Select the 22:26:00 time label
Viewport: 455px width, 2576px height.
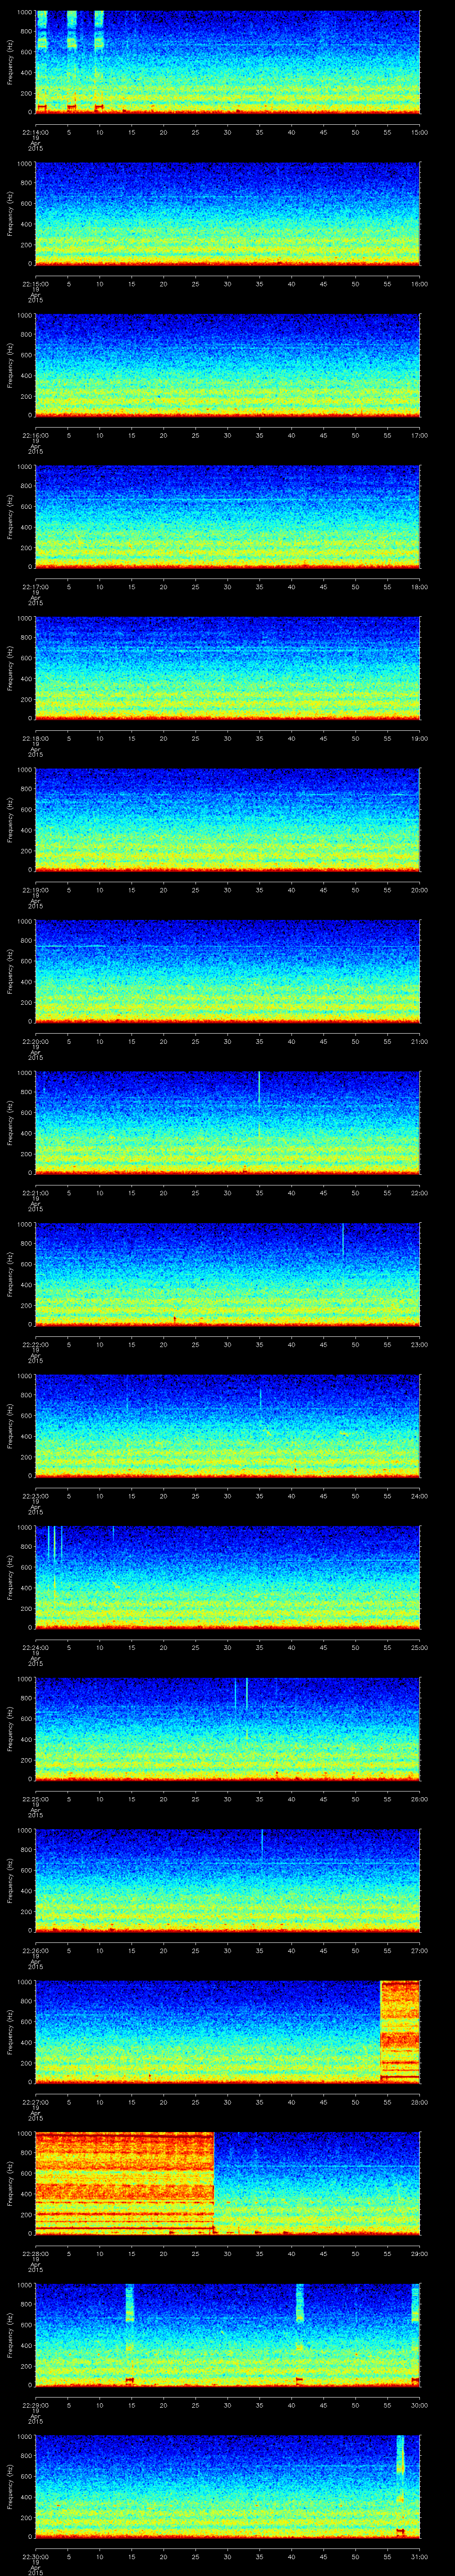35,1950
